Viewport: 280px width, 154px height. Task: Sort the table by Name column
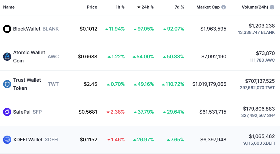(x=9, y=7)
